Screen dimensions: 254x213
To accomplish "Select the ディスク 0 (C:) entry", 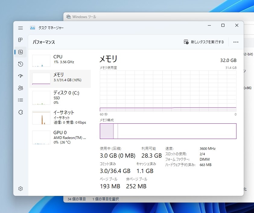I will (60, 97).
